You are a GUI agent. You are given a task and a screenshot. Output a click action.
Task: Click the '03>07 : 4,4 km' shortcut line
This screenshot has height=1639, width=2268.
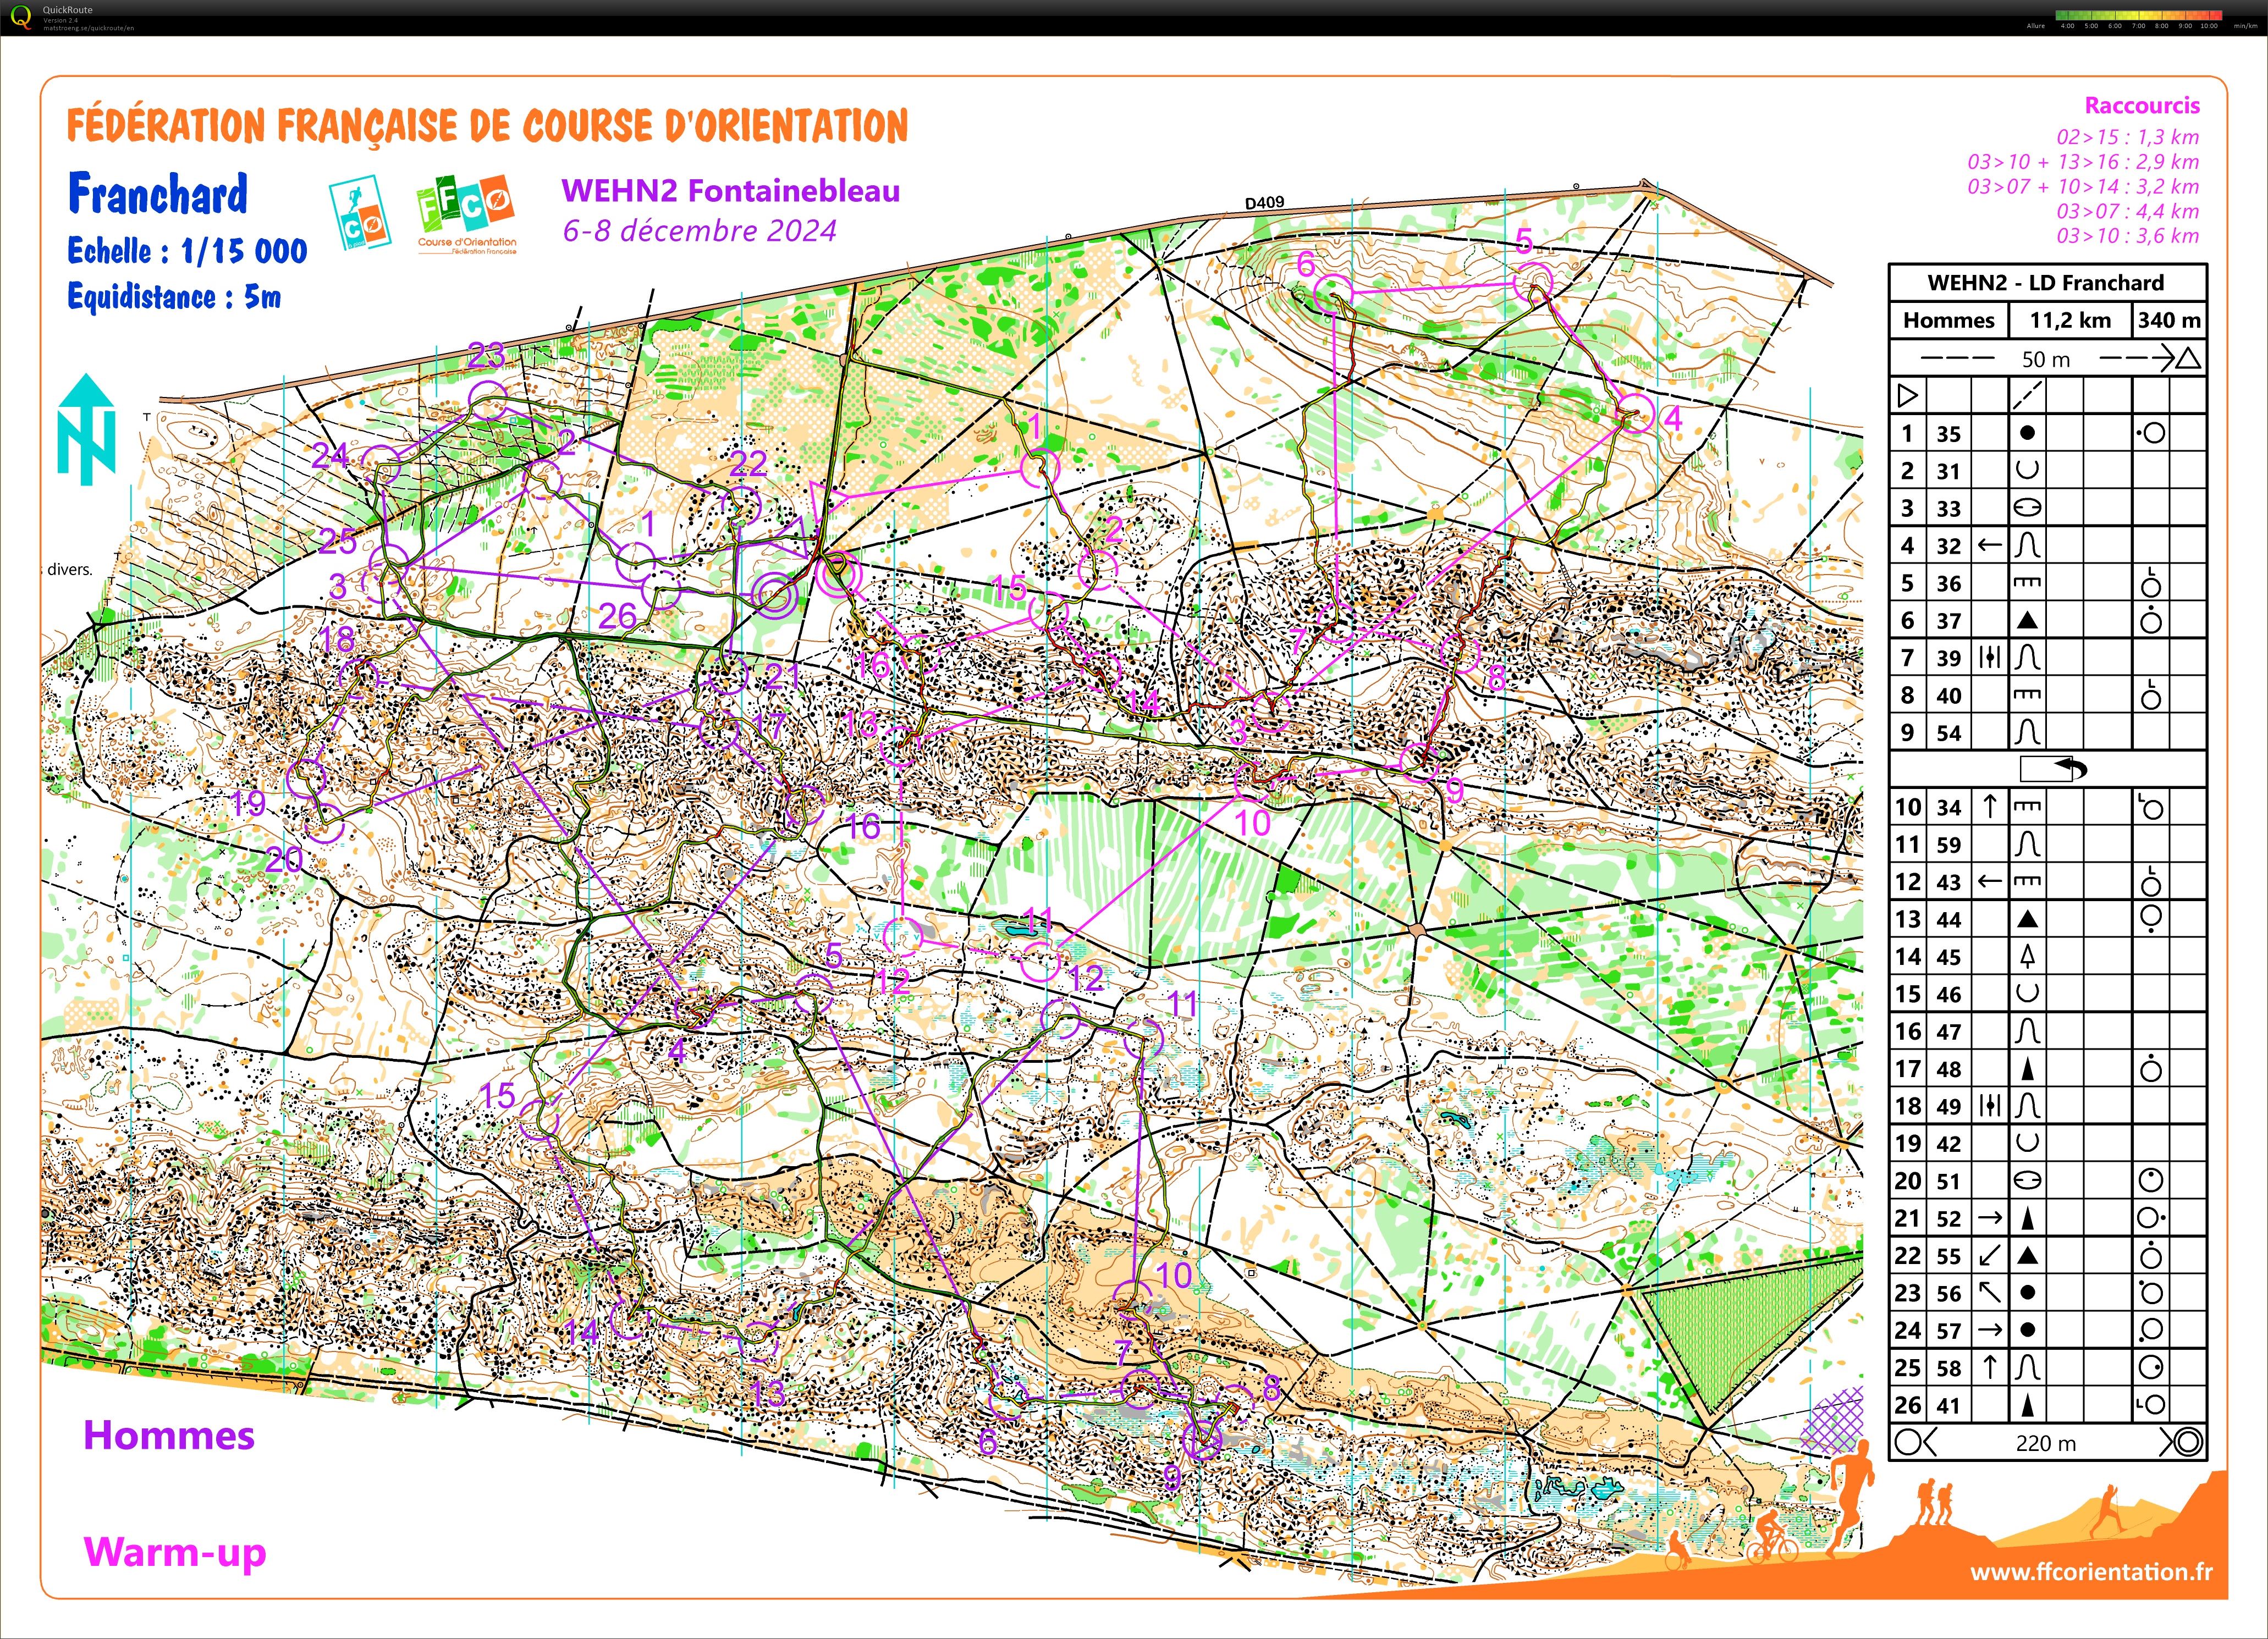pos(2128,211)
